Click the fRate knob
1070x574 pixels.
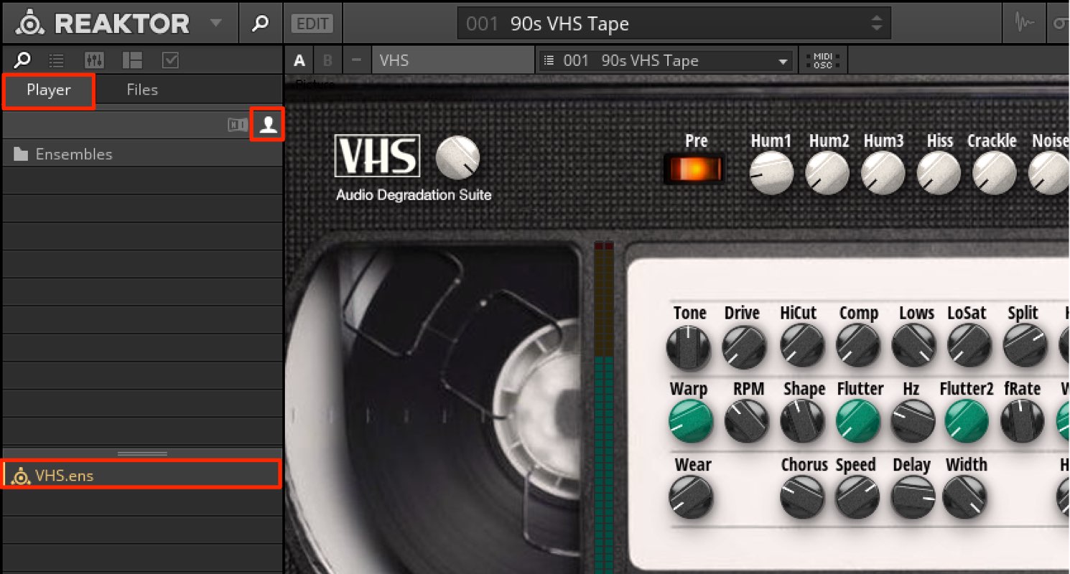click(1023, 421)
